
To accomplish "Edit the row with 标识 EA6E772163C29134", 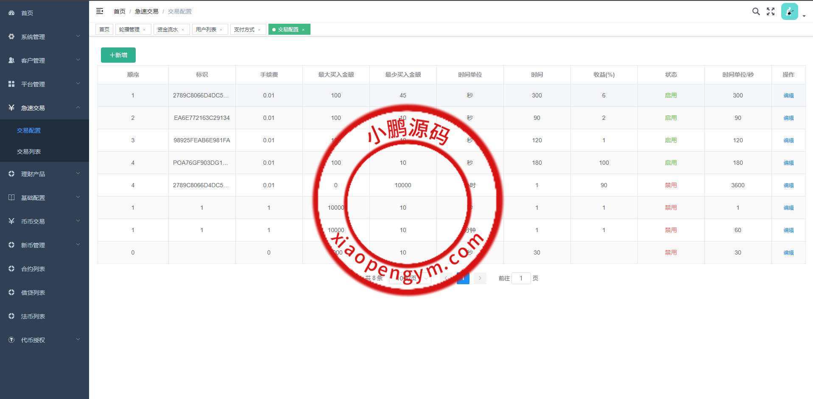I will tap(788, 118).
